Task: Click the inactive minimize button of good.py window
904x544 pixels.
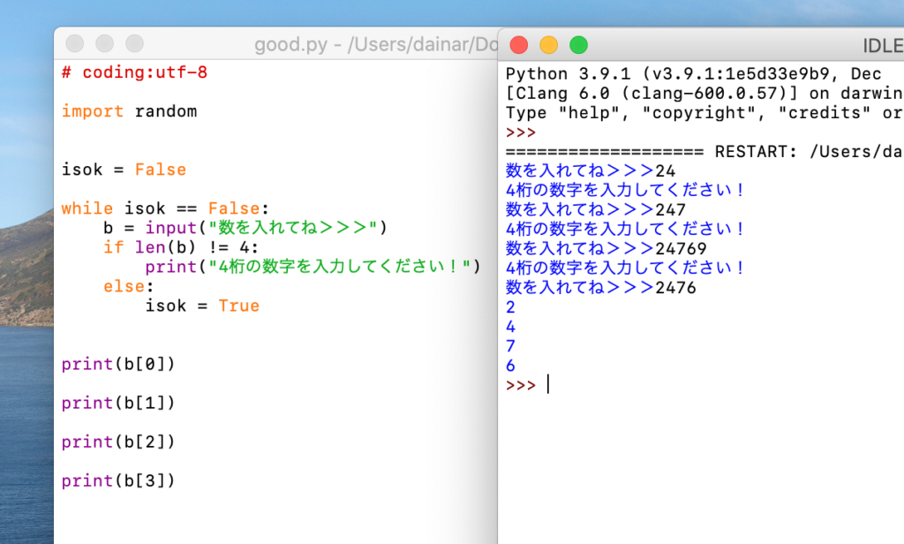Action: tap(105, 44)
